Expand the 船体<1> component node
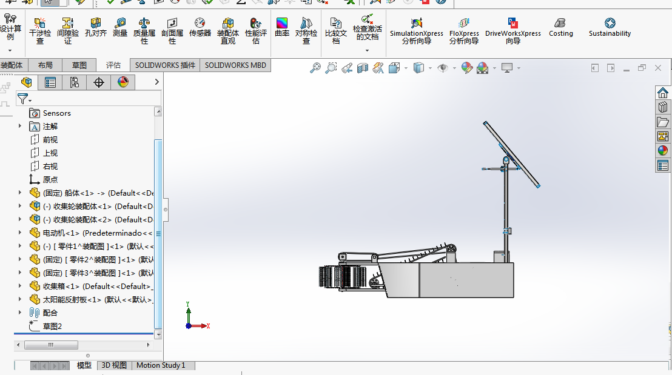 point(20,193)
